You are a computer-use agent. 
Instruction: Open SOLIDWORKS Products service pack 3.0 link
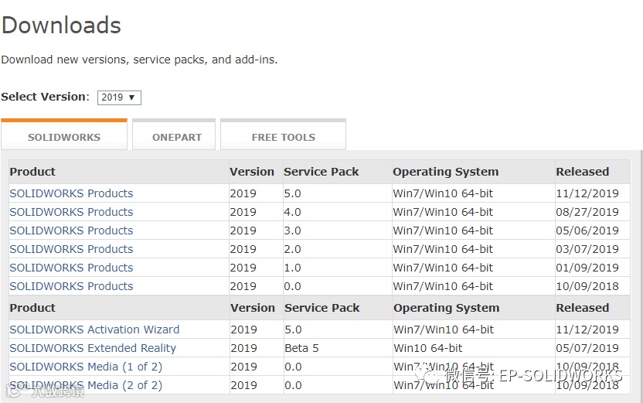tap(71, 231)
